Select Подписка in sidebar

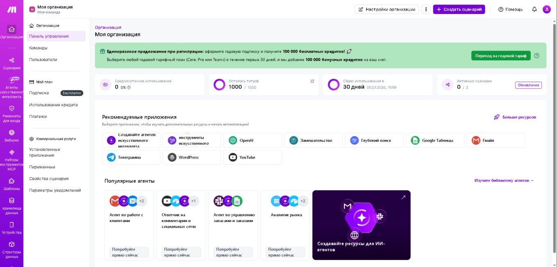click(x=39, y=93)
